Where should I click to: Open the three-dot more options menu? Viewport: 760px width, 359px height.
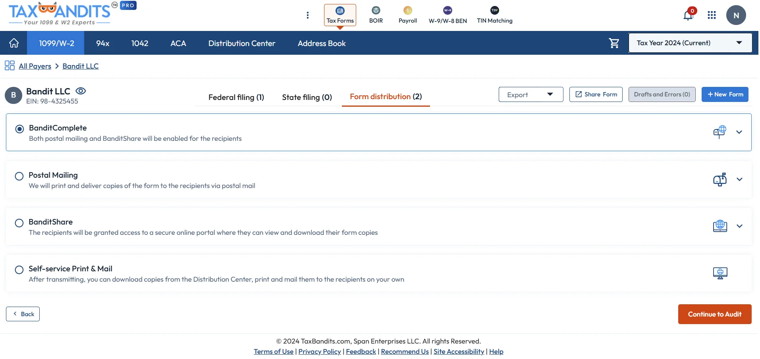[308, 15]
